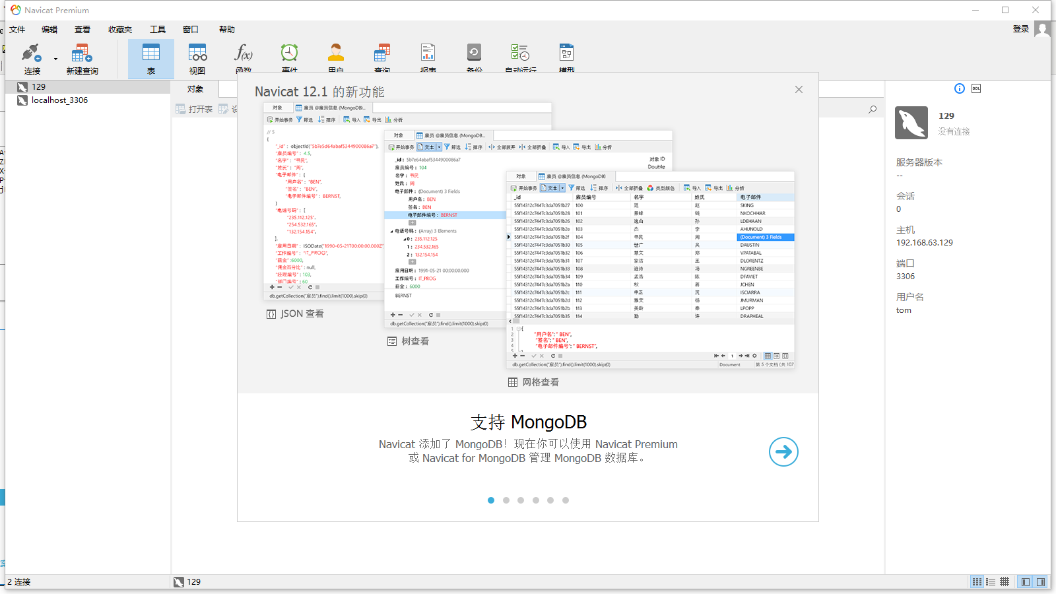Select the third page indicator dot
1056x594 pixels.
[521, 500]
